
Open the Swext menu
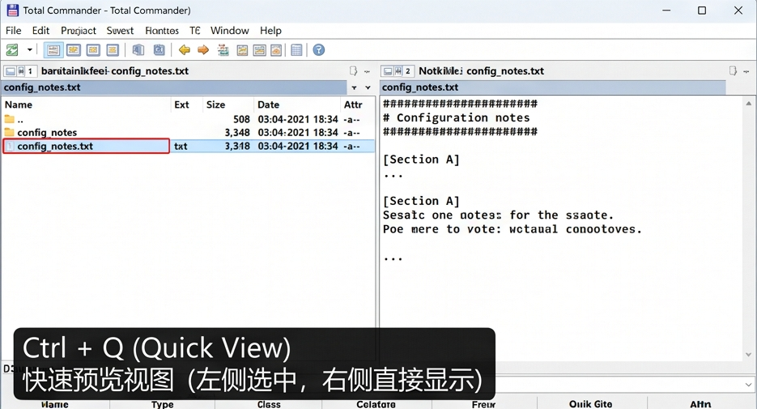(120, 31)
